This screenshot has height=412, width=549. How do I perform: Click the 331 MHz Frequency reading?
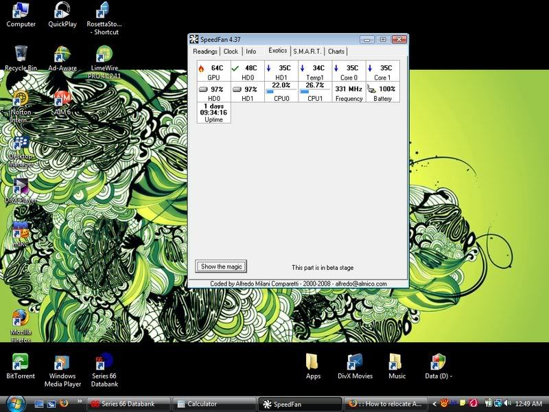coord(349,92)
